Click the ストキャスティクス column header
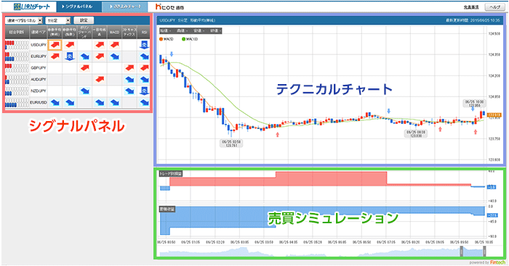 coord(129,32)
